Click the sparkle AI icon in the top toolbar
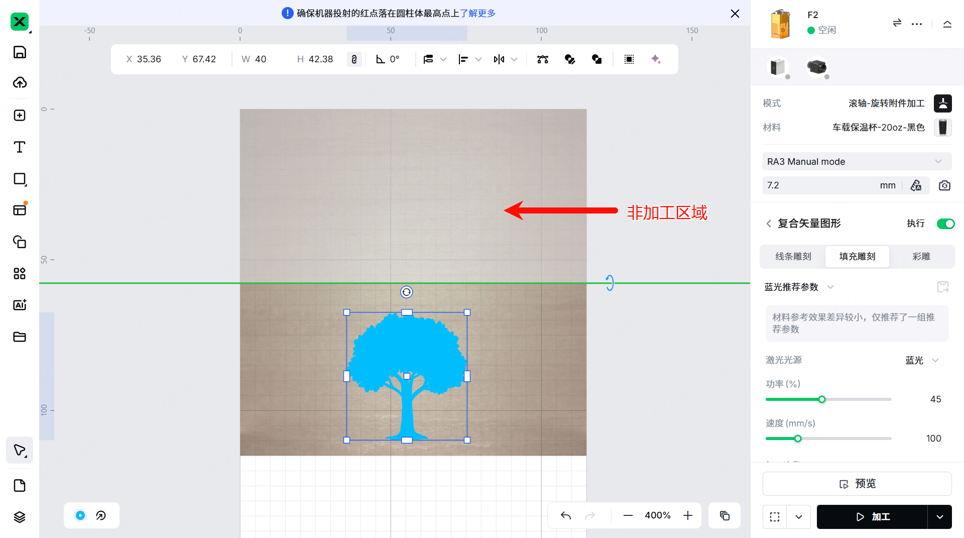 (x=656, y=59)
